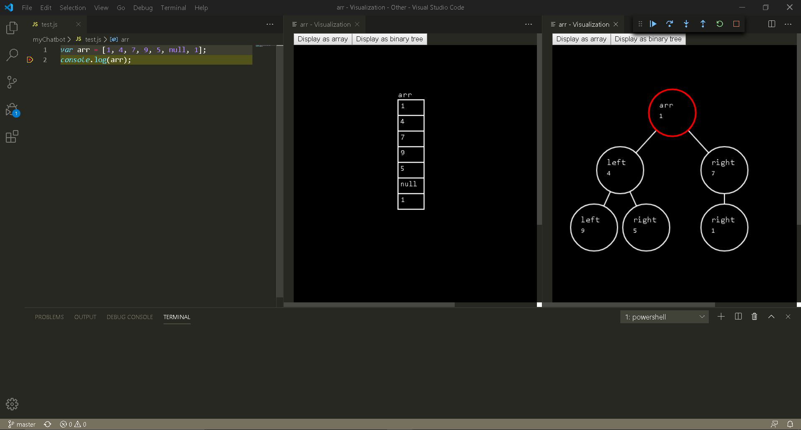Close the middle arr - Visualization tab
Screen dimensions: 801x430
(x=357, y=24)
